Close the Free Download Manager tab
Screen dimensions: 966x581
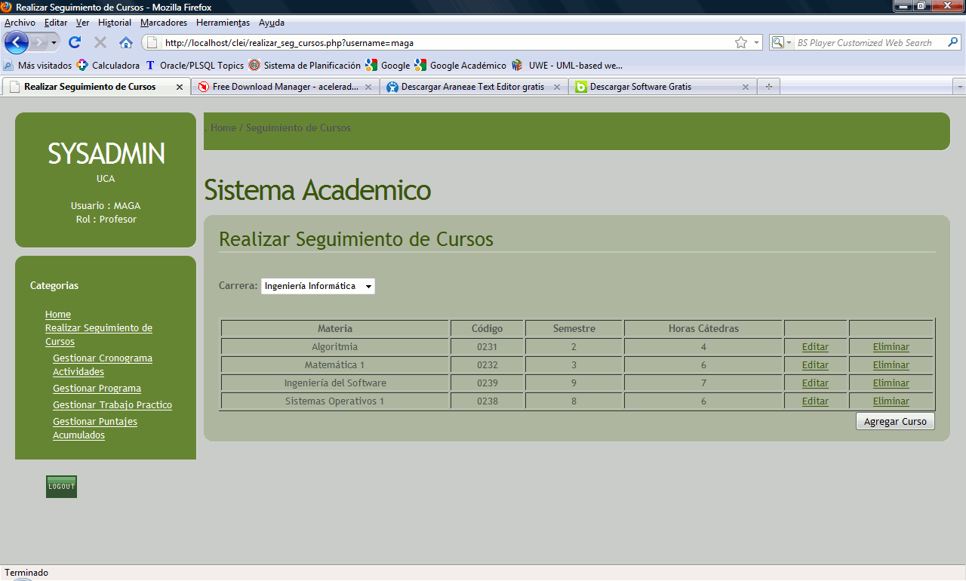click(368, 87)
